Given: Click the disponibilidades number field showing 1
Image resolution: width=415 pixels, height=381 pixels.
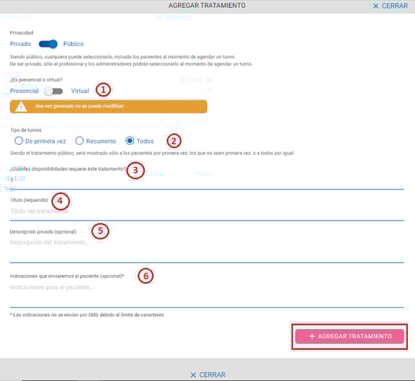Looking at the screenshot, I should (207, 180).
